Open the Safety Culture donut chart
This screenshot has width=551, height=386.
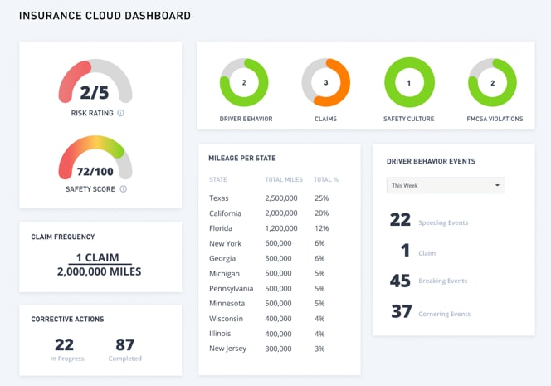pos(409,83)
